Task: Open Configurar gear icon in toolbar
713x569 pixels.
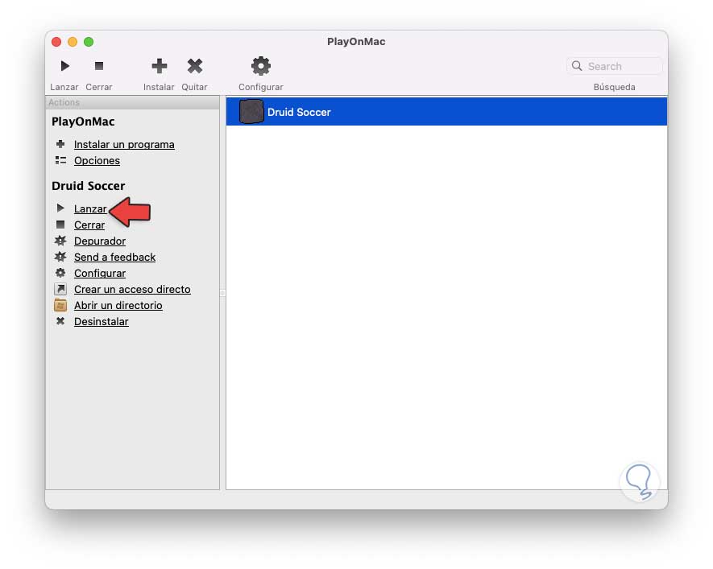Action: 260,66
